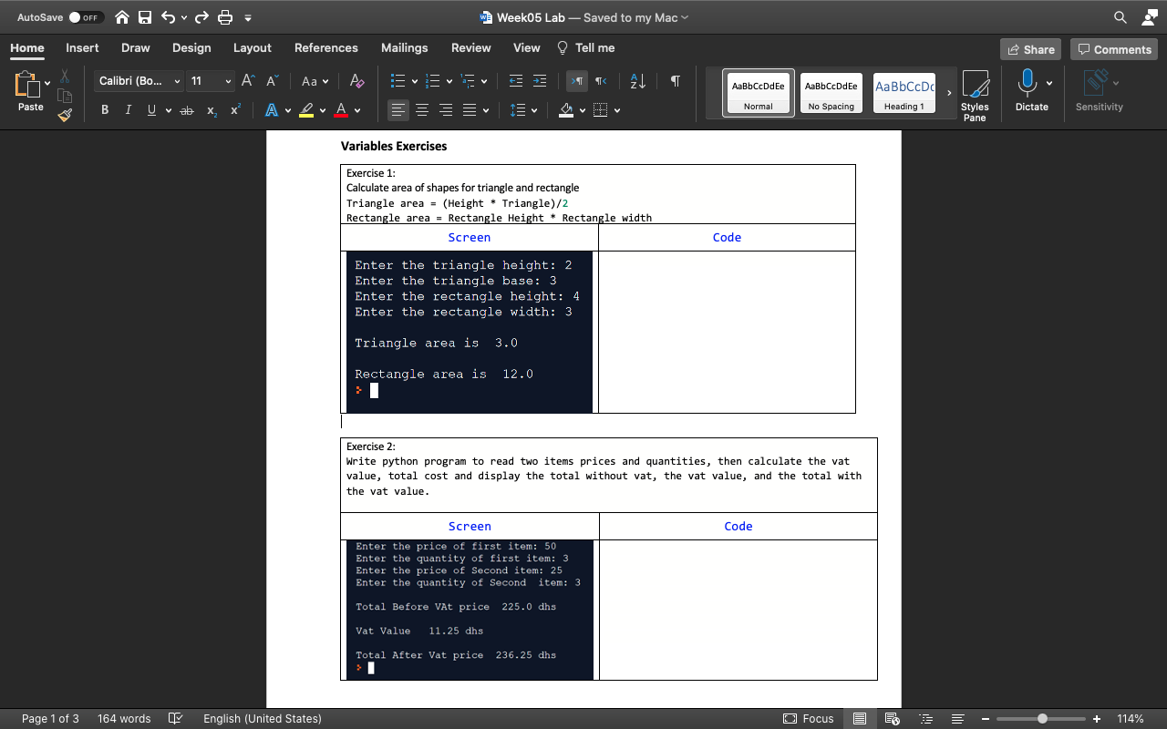Zoom in with plus button

[x=1097, y=718]
